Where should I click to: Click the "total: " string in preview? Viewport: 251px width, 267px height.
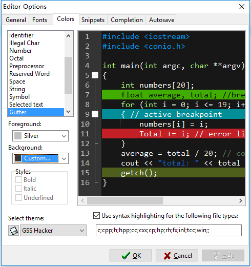[178, 163]
